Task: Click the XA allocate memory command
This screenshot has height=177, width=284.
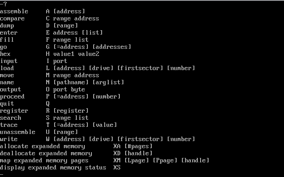Action: tap(117, 146)
